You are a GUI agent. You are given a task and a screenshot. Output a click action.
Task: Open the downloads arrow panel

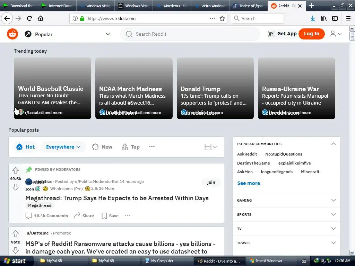click(x=313, y=18)
